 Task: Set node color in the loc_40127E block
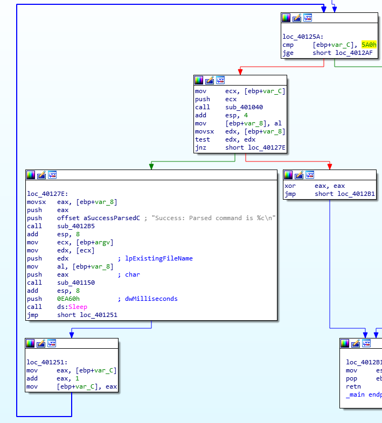(x=31, y=175)
